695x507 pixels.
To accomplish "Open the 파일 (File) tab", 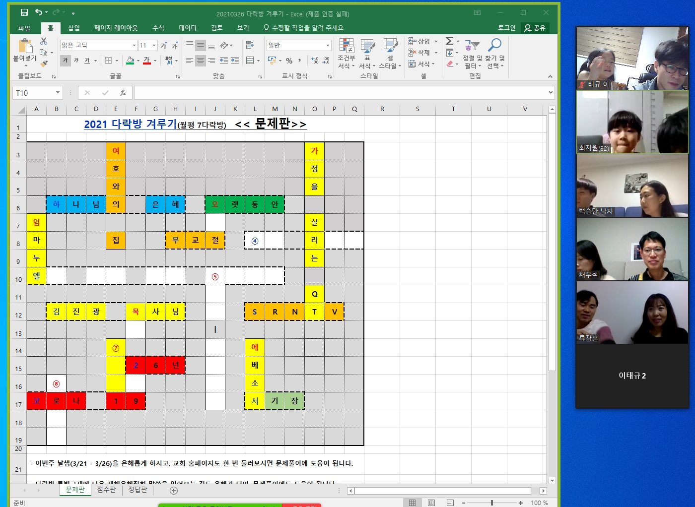I will click(x=24, y=28).
